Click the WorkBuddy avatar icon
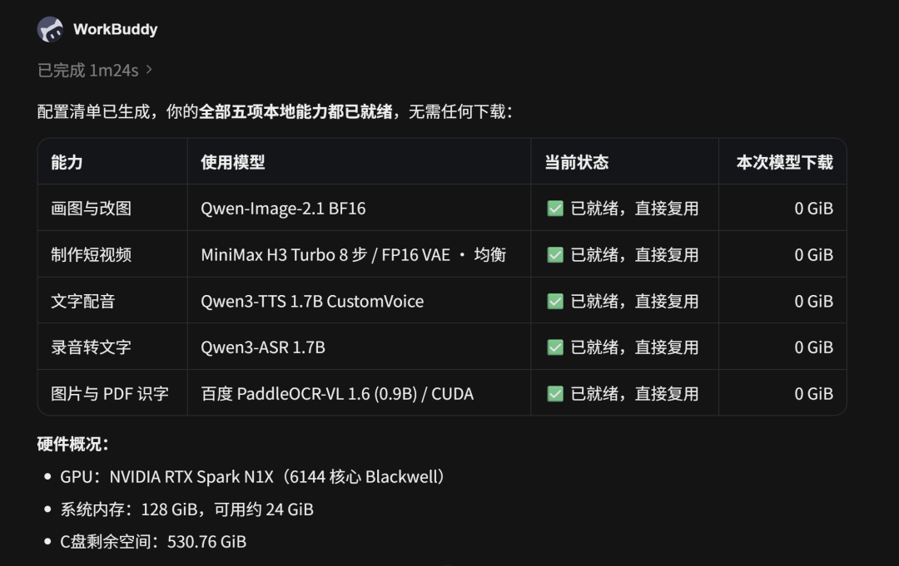 [51, 29]
